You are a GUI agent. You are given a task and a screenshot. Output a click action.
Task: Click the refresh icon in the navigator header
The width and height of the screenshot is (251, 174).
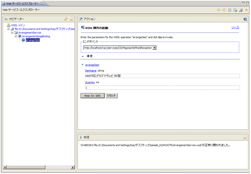coord(66,19)
